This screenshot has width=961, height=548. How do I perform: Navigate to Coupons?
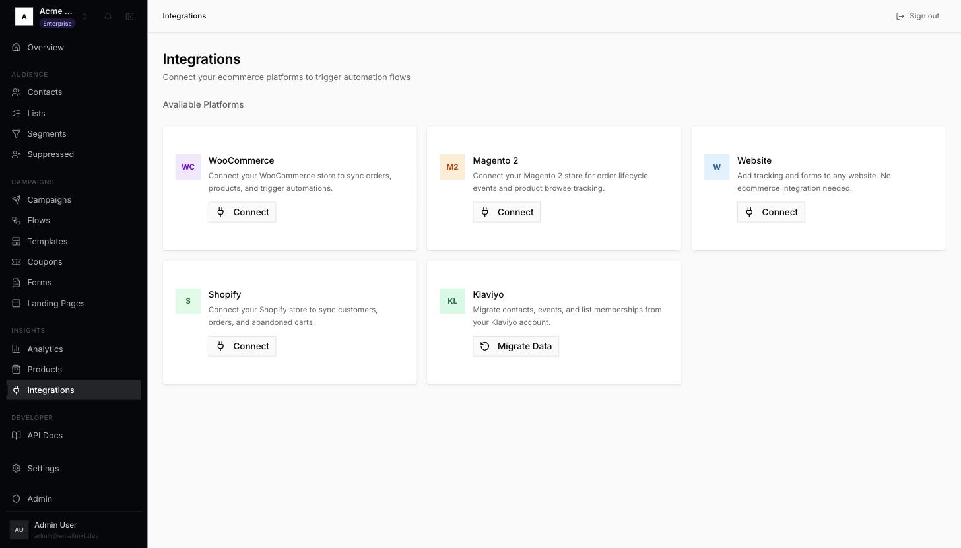74,262
